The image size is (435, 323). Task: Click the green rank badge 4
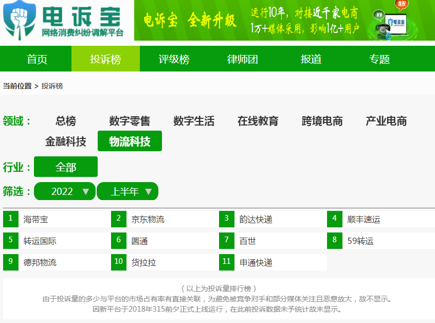pyautogui.click(x=335, y=219)
